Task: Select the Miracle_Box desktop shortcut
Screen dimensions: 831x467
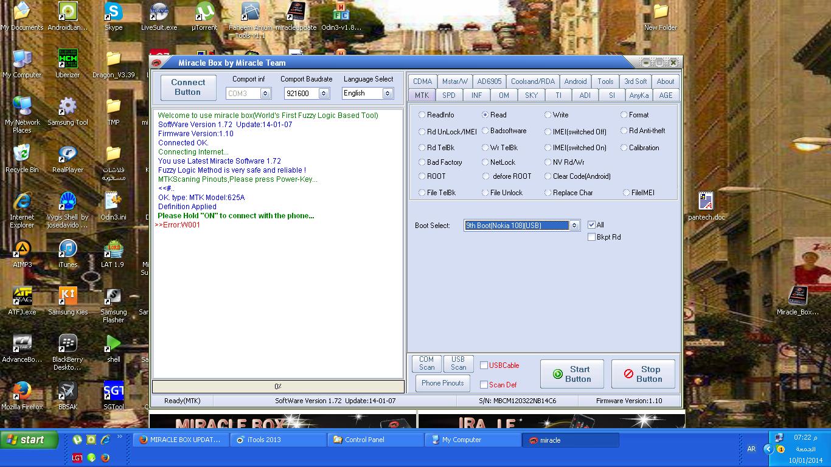Action: 798,301
